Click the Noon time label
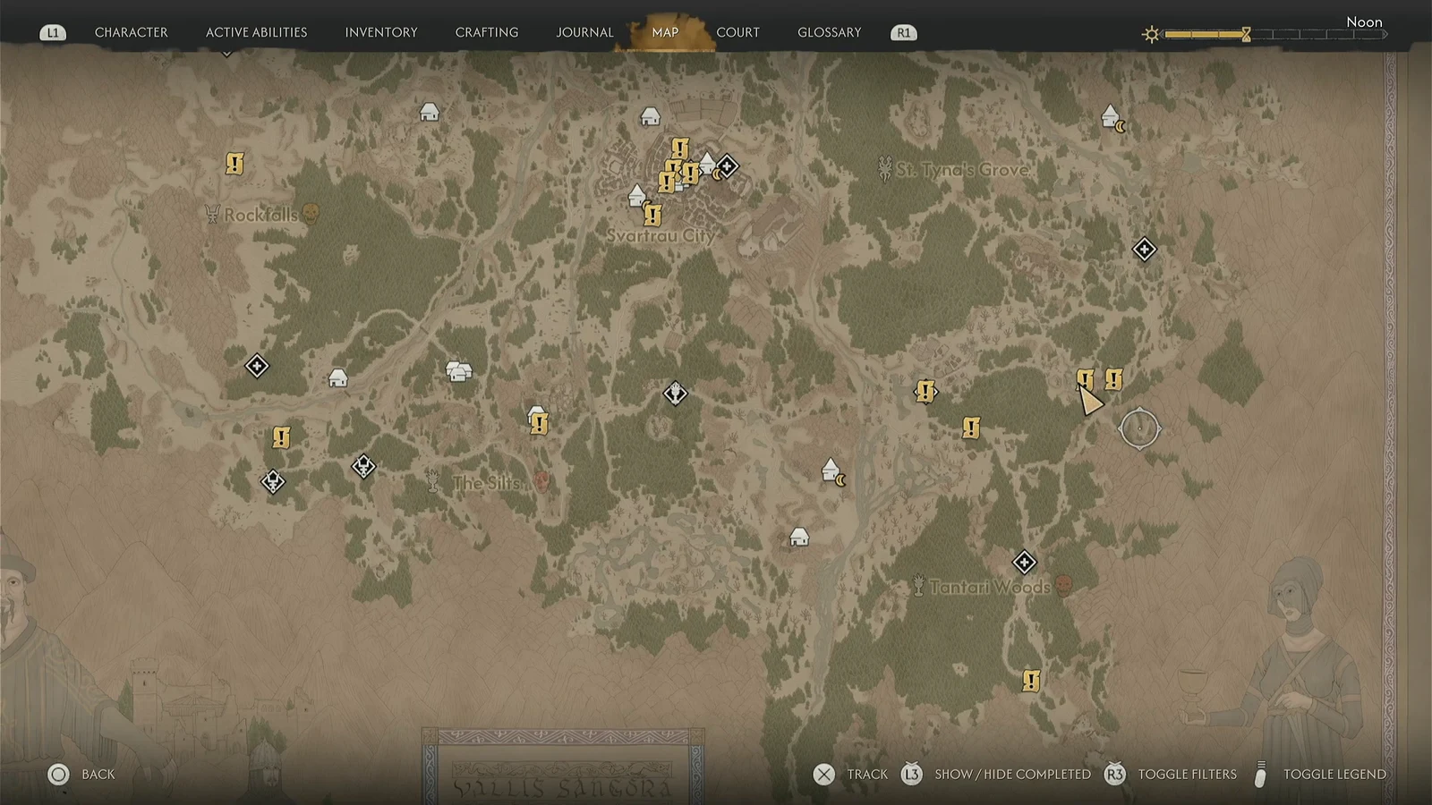The width and height of the screenshot is (1432, 805). [x=1364, y=21]
